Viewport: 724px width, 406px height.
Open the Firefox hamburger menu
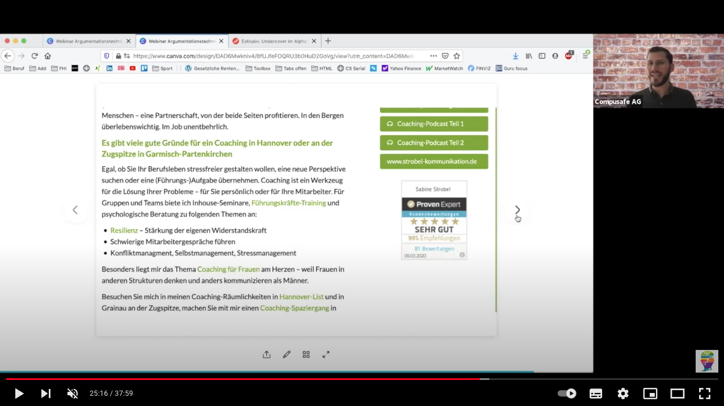(585, 55)
